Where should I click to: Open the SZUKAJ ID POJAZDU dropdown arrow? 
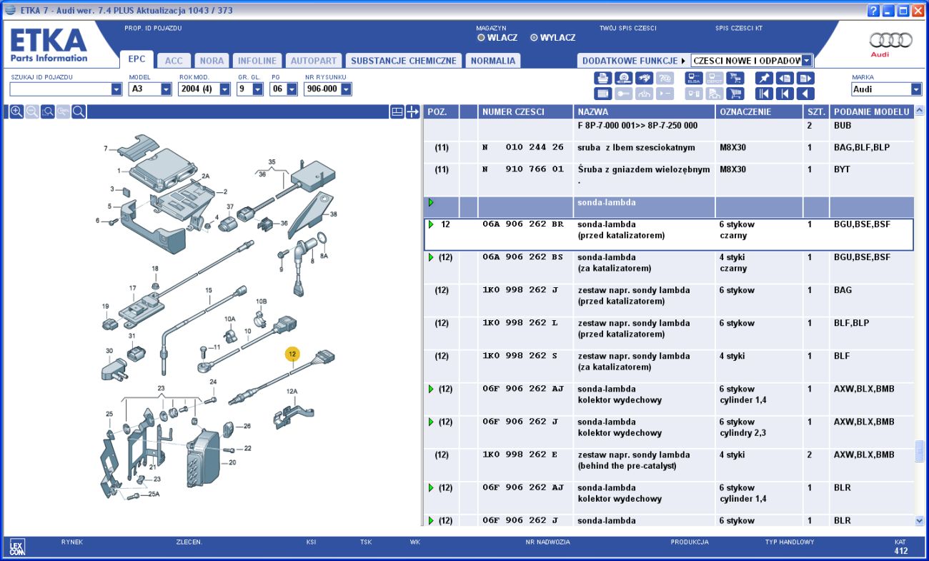point(116,89)
